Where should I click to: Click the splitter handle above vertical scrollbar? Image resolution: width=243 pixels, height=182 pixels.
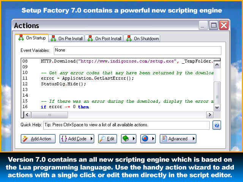(x=217, y=60)
